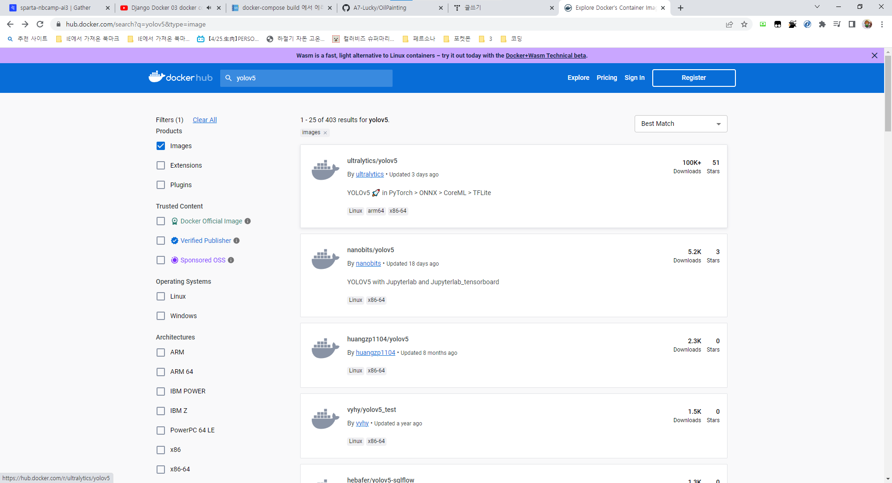Remove the images filter chip

pyautogui.click(x=325, y=133)
